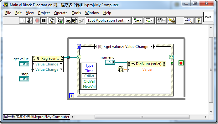Click the Step Into button
Image resolution: width=218 pixels, height=124 pixels.
[68, 21]
